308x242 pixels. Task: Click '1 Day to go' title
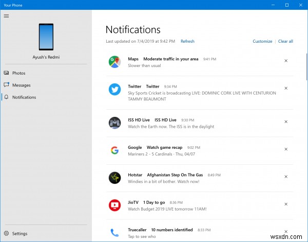(x=154, y=202)
